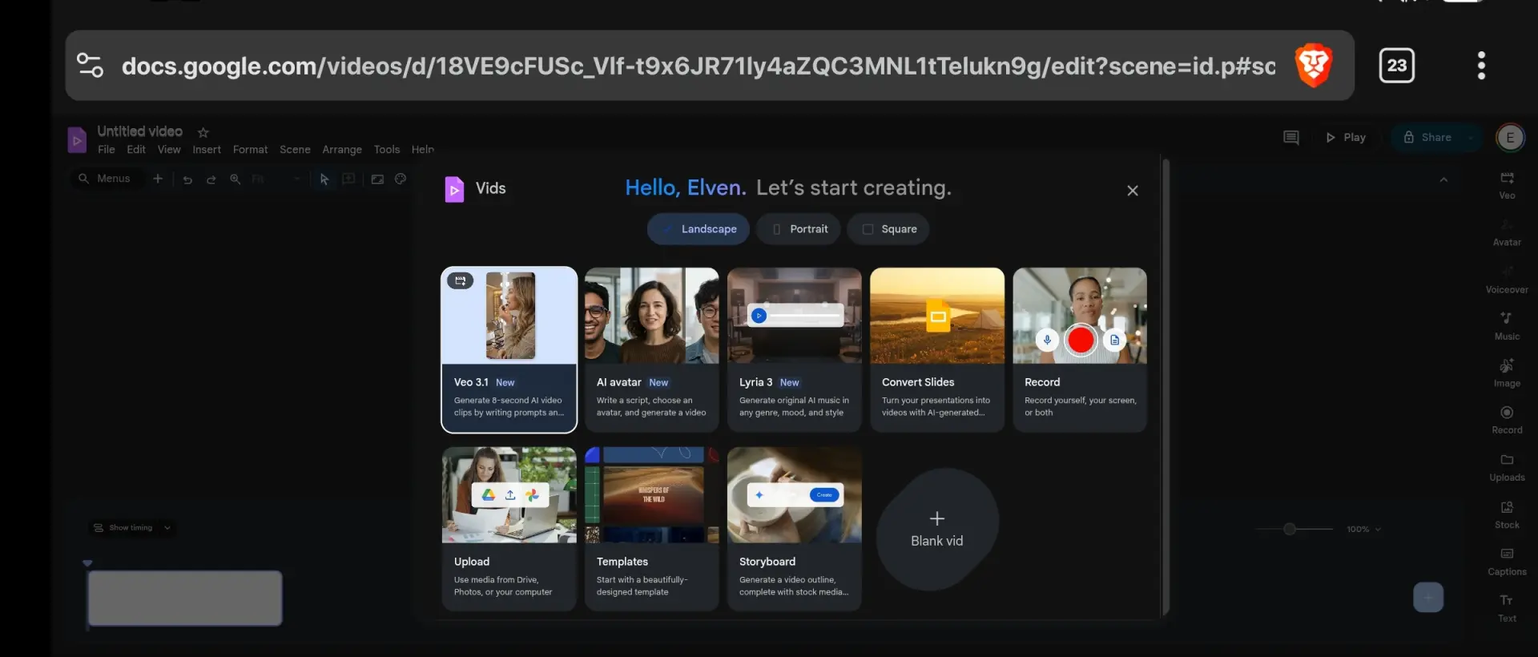The height and width of the screenshot is (657, 1538).
Task: Choose the Record card in the dialog
Action: 1080,349
